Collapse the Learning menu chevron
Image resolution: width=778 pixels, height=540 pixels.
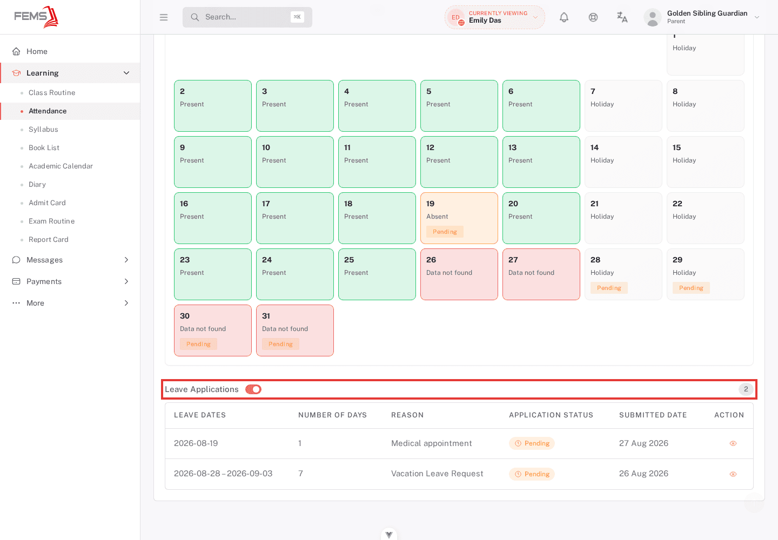[126, 73]
